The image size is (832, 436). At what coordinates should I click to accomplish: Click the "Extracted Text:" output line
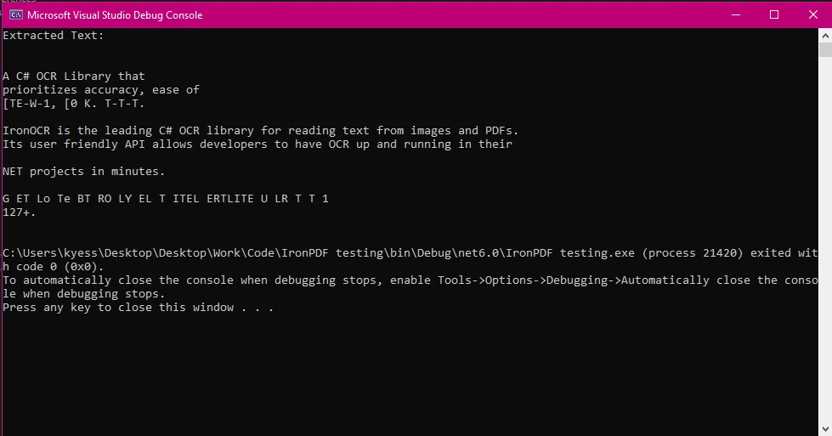coord(53,36)
